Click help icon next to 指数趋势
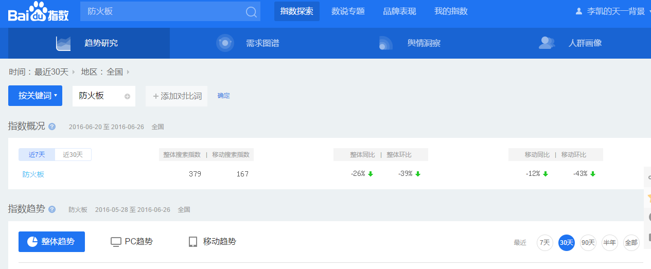Viewport: 651px width, 269px height. click(52, 209)
